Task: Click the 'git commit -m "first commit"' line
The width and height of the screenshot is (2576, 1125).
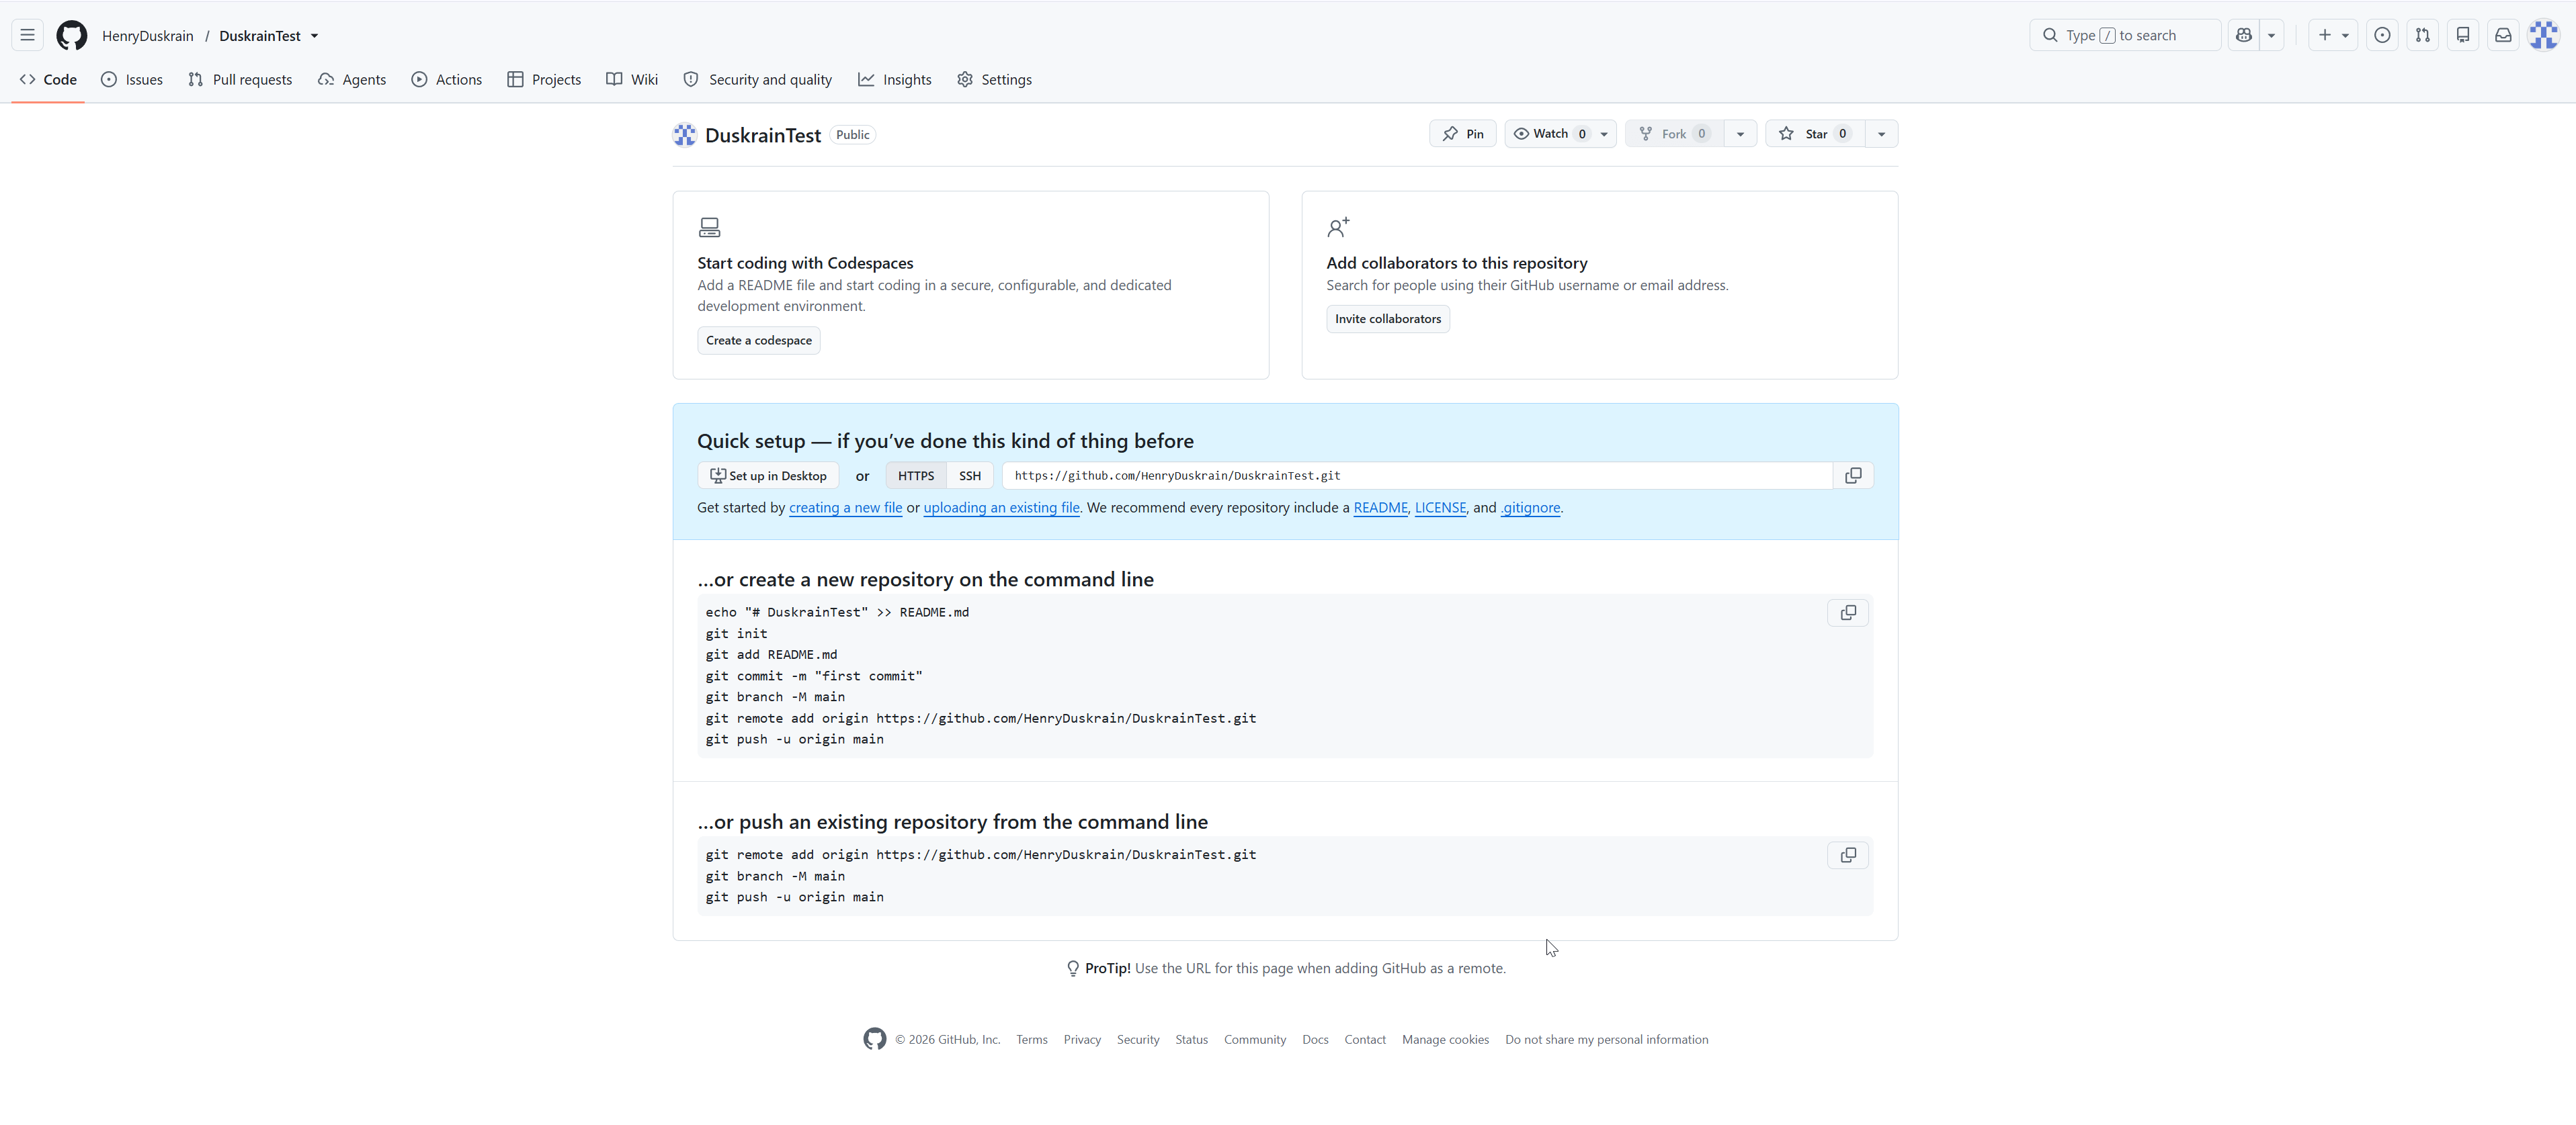Action: [x=814, y=676]
